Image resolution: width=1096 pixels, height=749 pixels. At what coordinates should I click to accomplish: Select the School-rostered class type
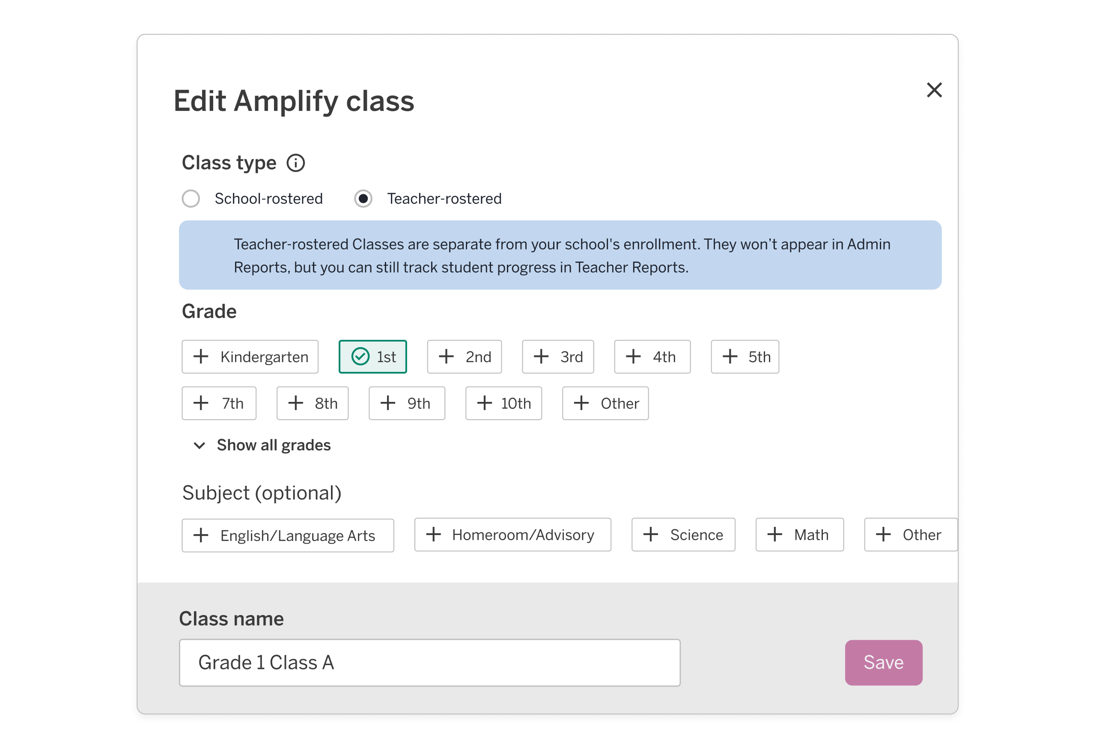tap(191, 199)
